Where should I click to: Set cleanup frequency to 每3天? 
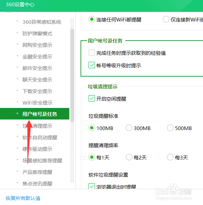[170, 157]
